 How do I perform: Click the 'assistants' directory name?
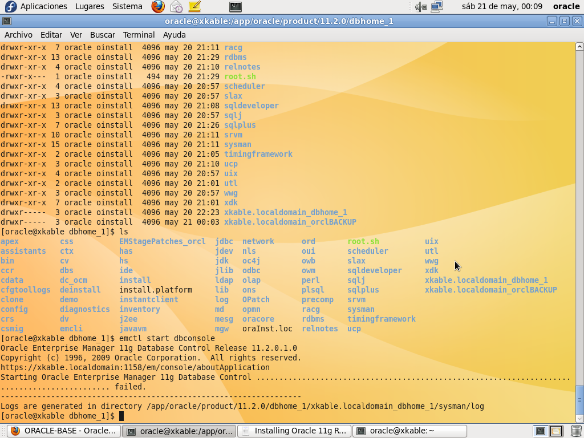pyautogui.click(x=23, y=251)
